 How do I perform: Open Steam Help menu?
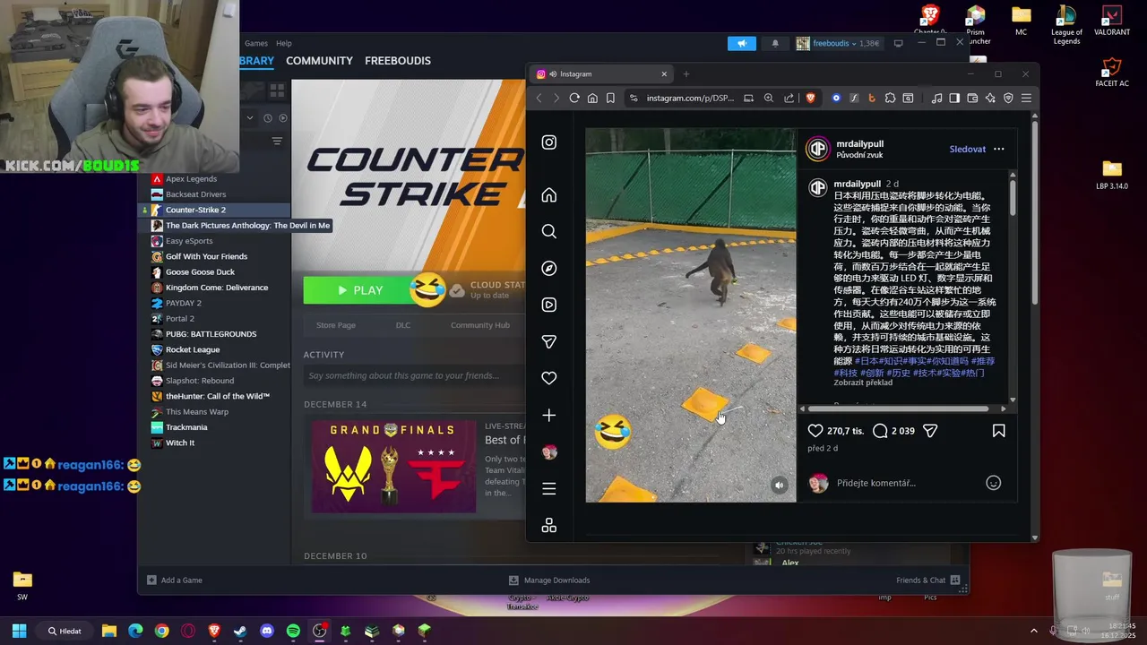284,43
